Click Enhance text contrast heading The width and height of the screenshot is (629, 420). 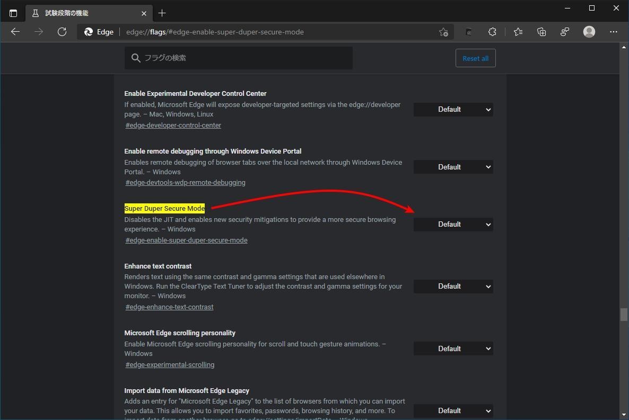pos(158,266)
